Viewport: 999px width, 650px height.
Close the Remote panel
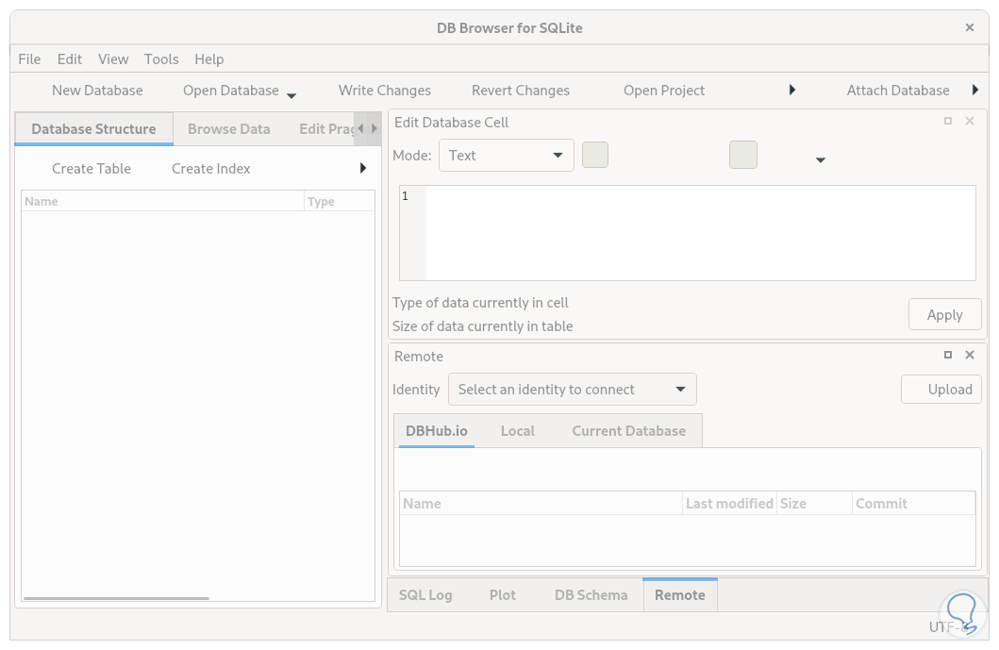[970, 356]
